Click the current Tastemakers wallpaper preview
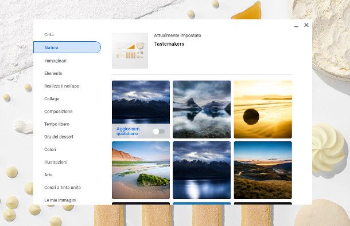350x226 pixels. pyautogui.click(x=130, y=50)
